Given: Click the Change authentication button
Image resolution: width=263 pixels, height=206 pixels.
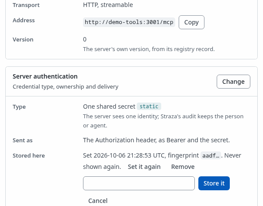Looking at the screenshot, I should (233, 82).
